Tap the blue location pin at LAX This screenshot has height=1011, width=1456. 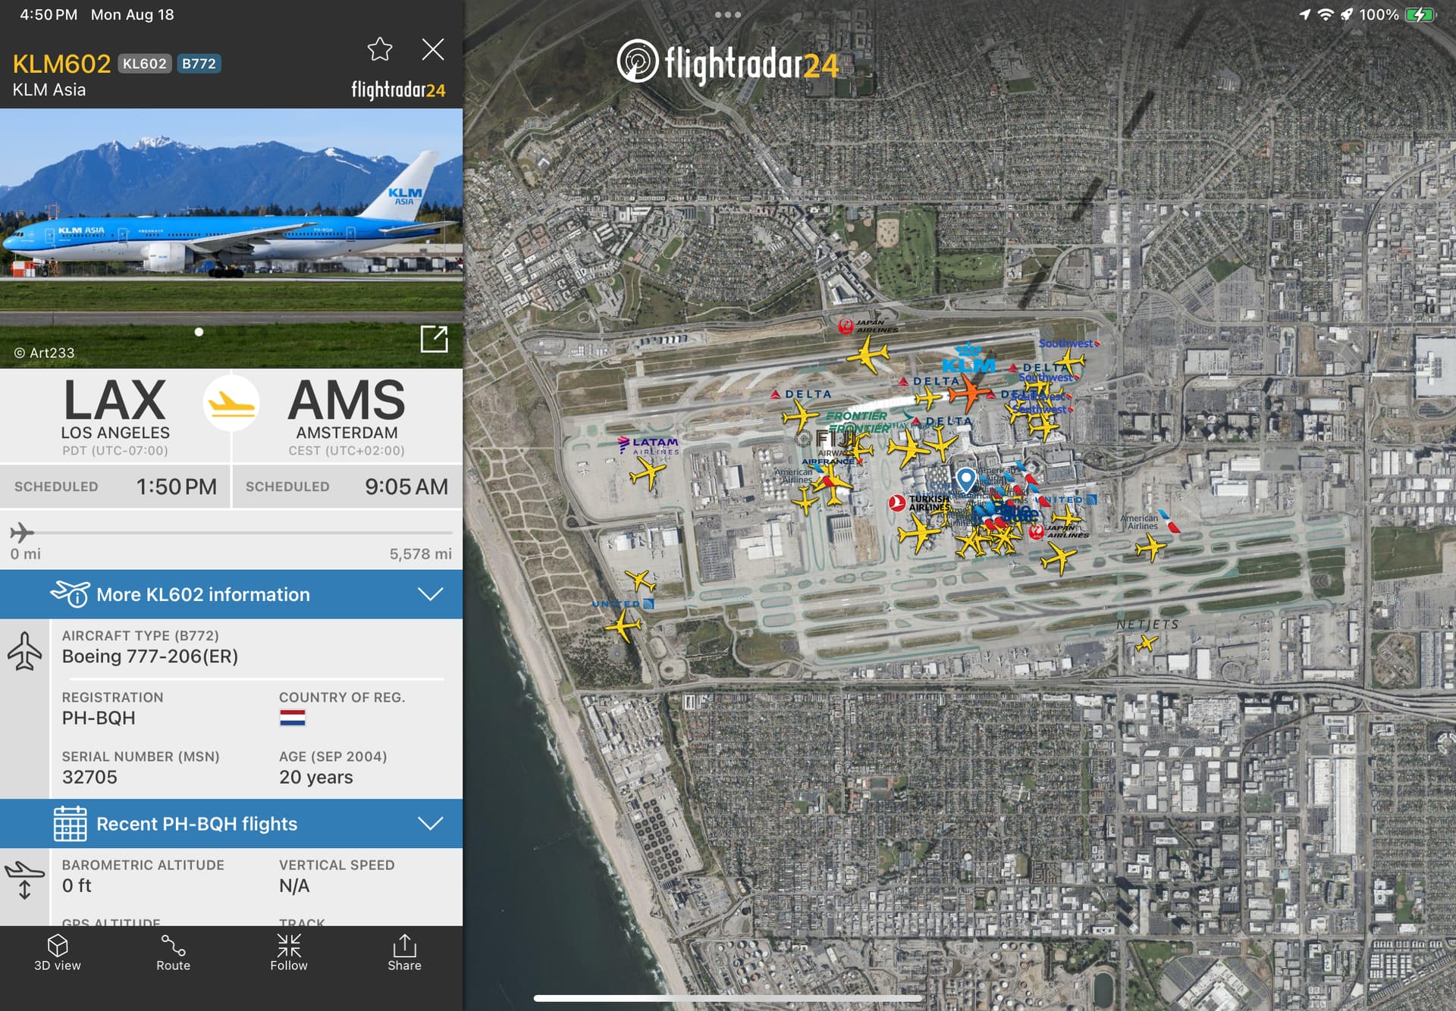pos(965,480)
